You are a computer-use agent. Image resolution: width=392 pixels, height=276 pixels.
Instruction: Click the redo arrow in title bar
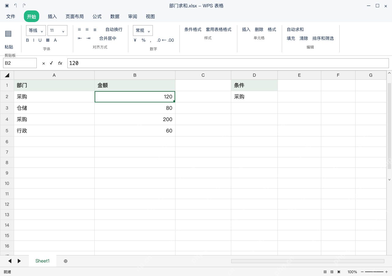click(x=24, y=6)
